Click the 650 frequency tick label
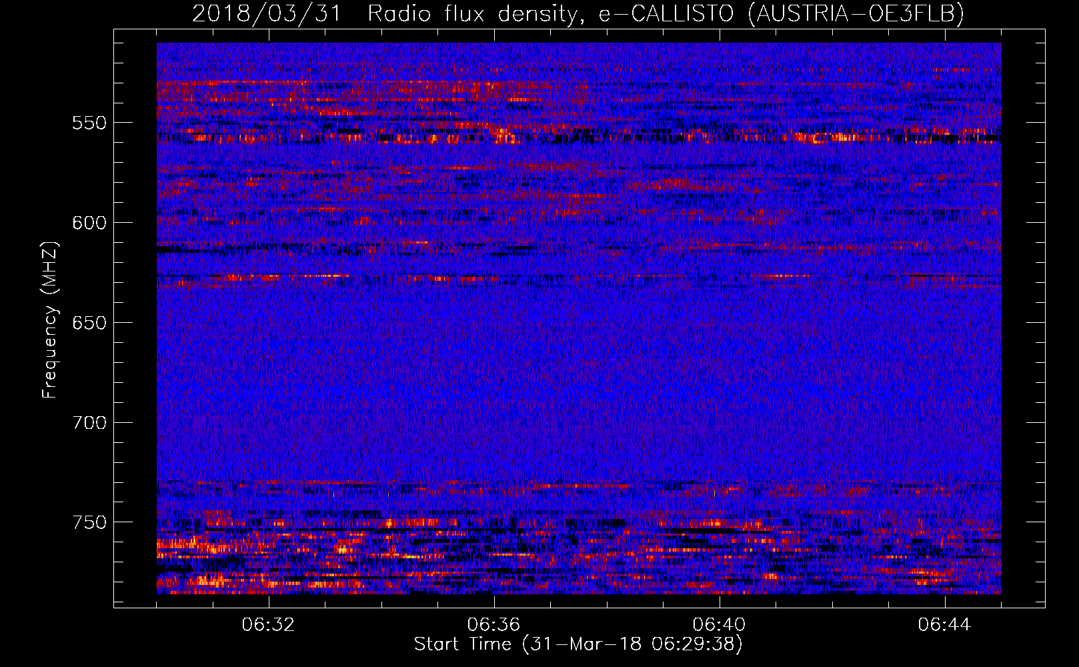The image size is (1079, 667). 89,323
